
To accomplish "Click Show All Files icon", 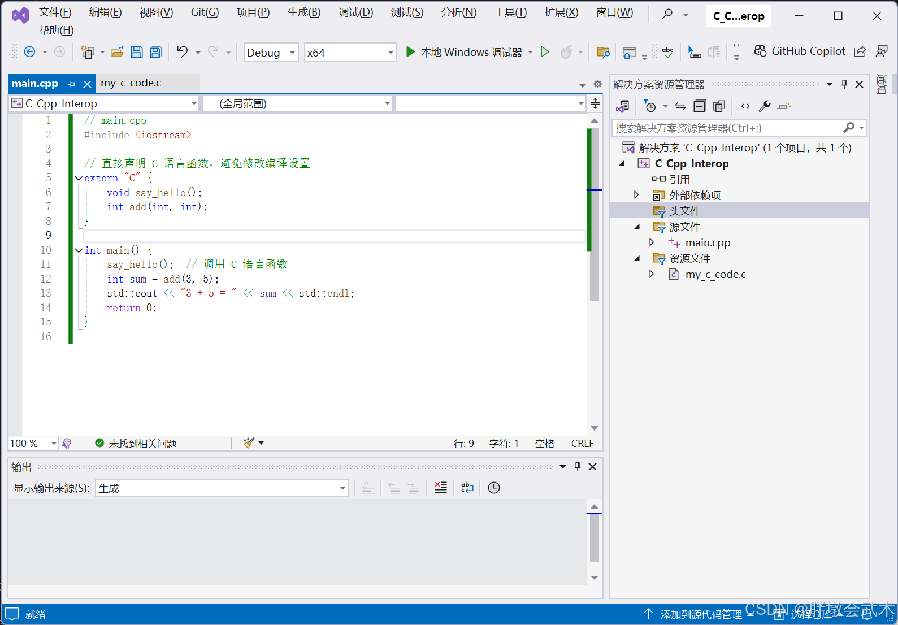I will pyautogui.click(x=719, y=106).
